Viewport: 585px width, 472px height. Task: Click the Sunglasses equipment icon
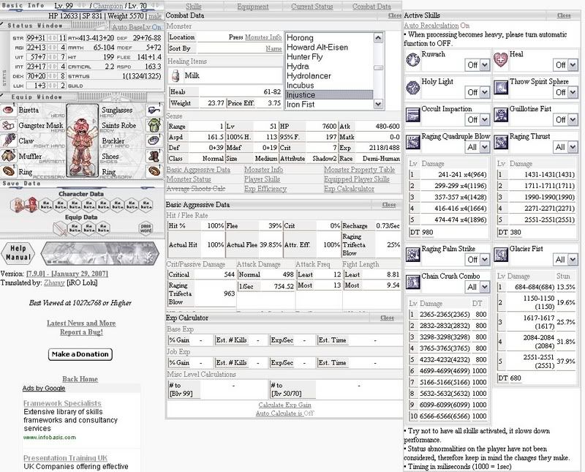pyautogui.click(x=154, y=110)
